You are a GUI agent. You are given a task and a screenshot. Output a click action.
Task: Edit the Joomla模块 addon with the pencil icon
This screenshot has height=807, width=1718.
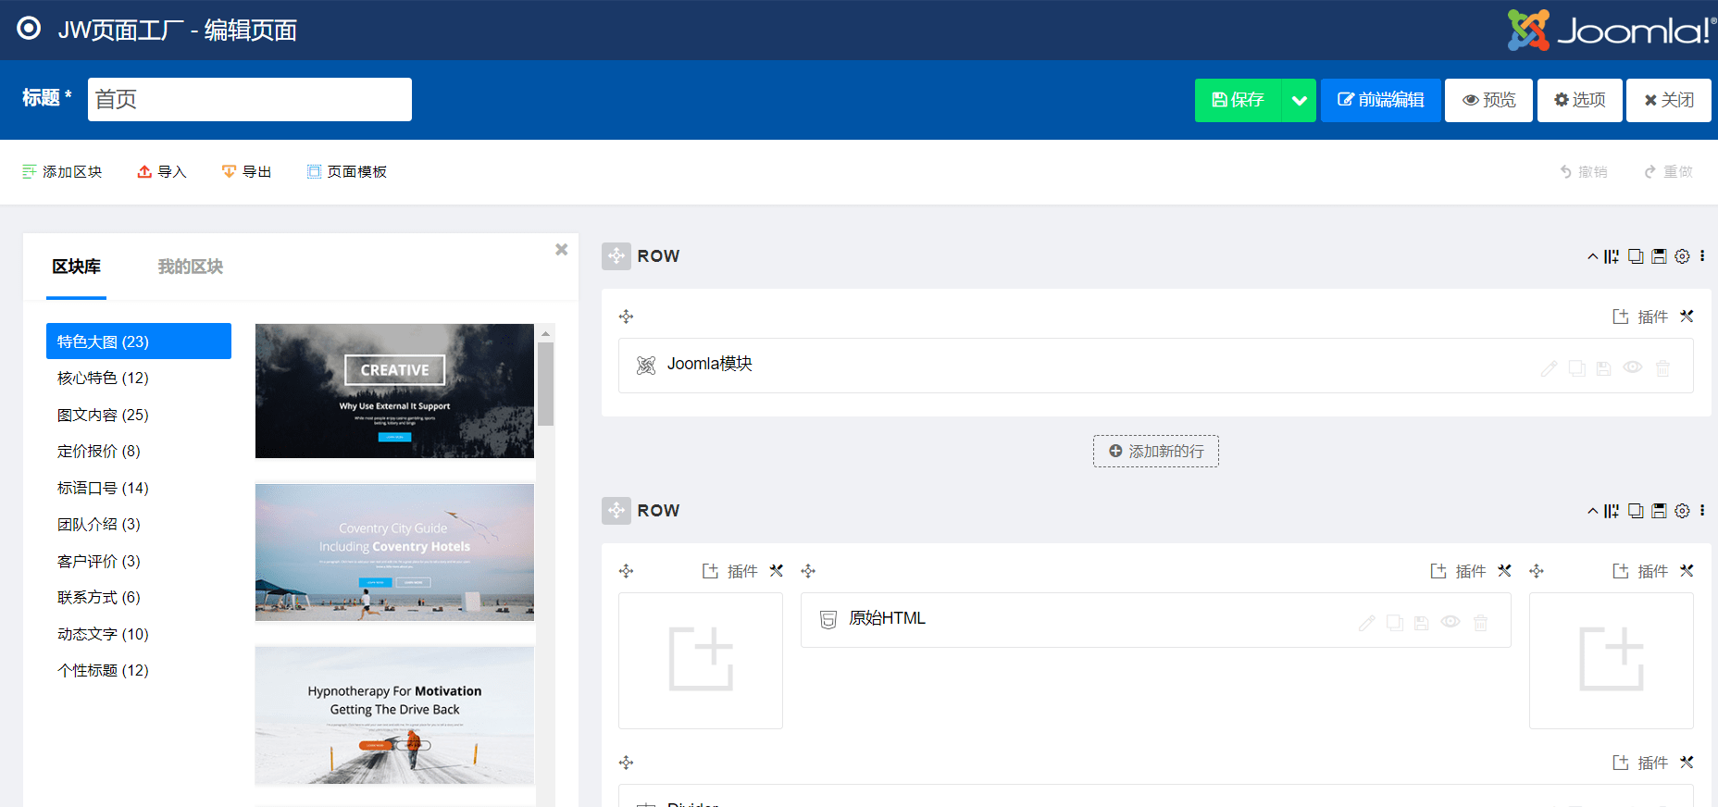[x=1549, y=368]
